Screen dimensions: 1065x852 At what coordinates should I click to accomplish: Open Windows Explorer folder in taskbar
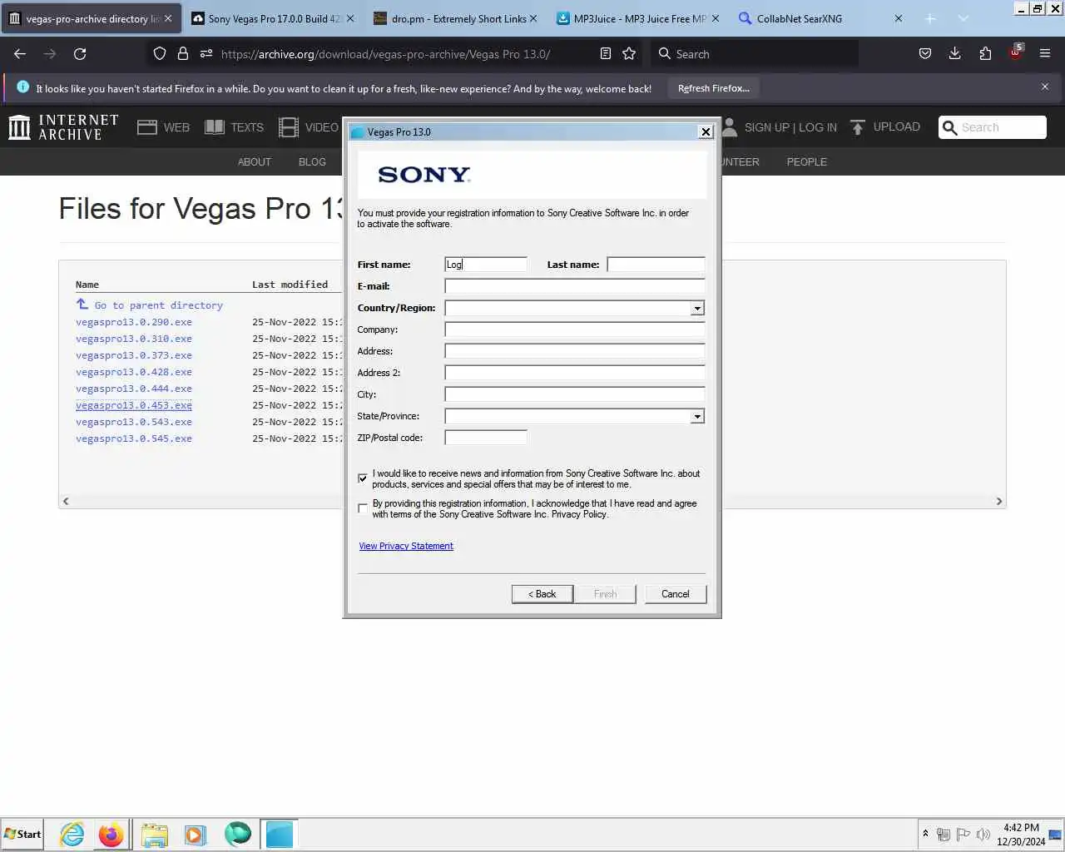pos(154,834)
